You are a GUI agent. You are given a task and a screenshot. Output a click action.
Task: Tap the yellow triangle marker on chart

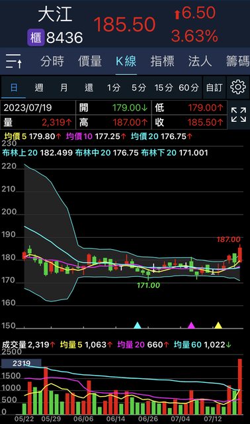click(218, 325)
